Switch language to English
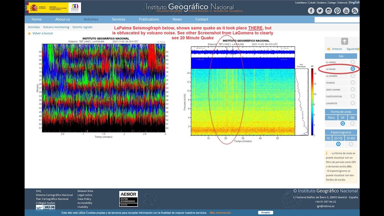 point(354,2)
